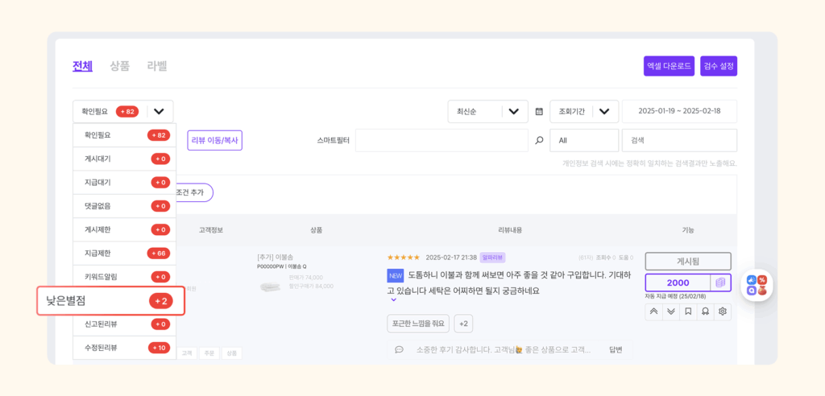Viewport: 825px width, 396px height.
Task: Click the speech bubble icon in reply row
Action: [399, 349]
